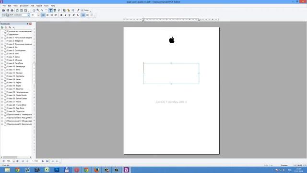Image resolution: width=307 pixels, height=173 pixels.
Task: Click the page number field
Action: (x=35, y=161)
